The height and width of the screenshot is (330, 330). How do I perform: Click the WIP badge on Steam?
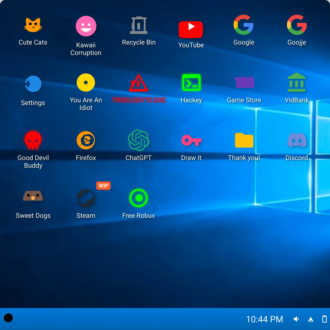tap(103, 186)
